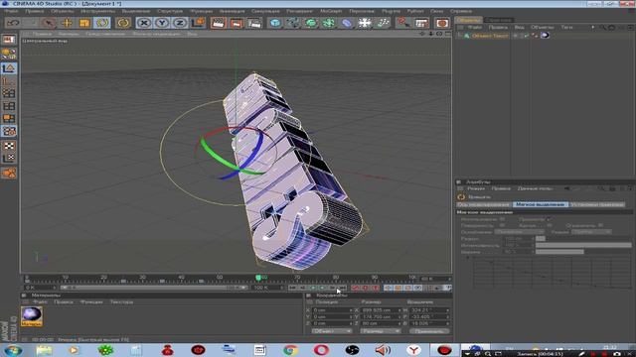Click the search icon in Object Manager

point(603,28)
